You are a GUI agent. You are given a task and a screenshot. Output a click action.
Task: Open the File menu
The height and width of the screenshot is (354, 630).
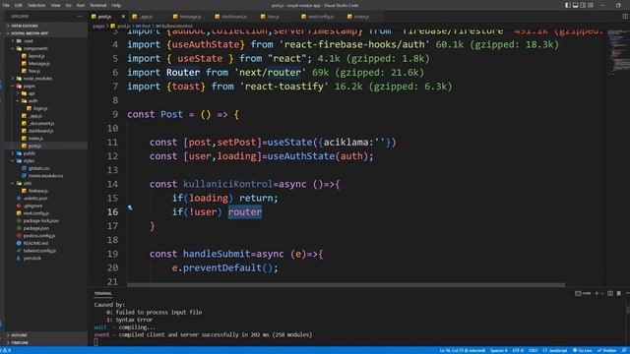point(6,5)
